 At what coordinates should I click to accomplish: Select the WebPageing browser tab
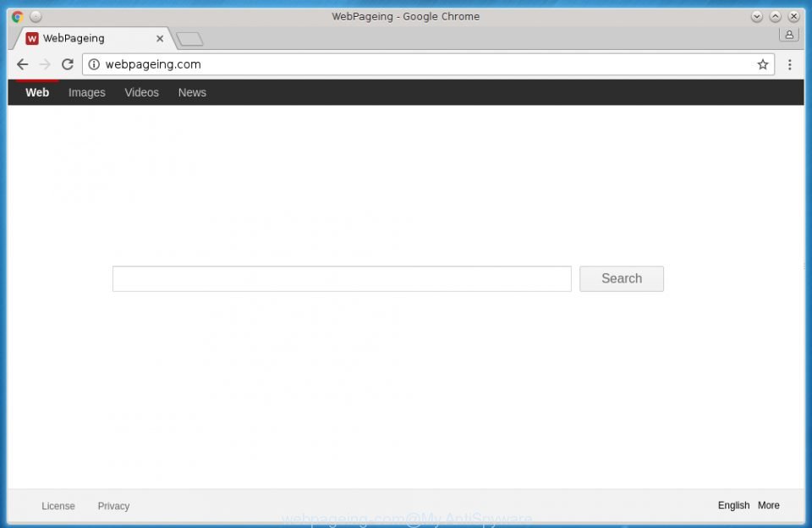pyautogui.click(x=94, y=38)
